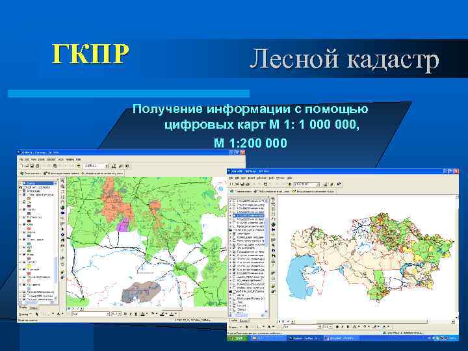
Task: Click Full Extent globe in left ArcMap window
Action: tap(62, 207)
